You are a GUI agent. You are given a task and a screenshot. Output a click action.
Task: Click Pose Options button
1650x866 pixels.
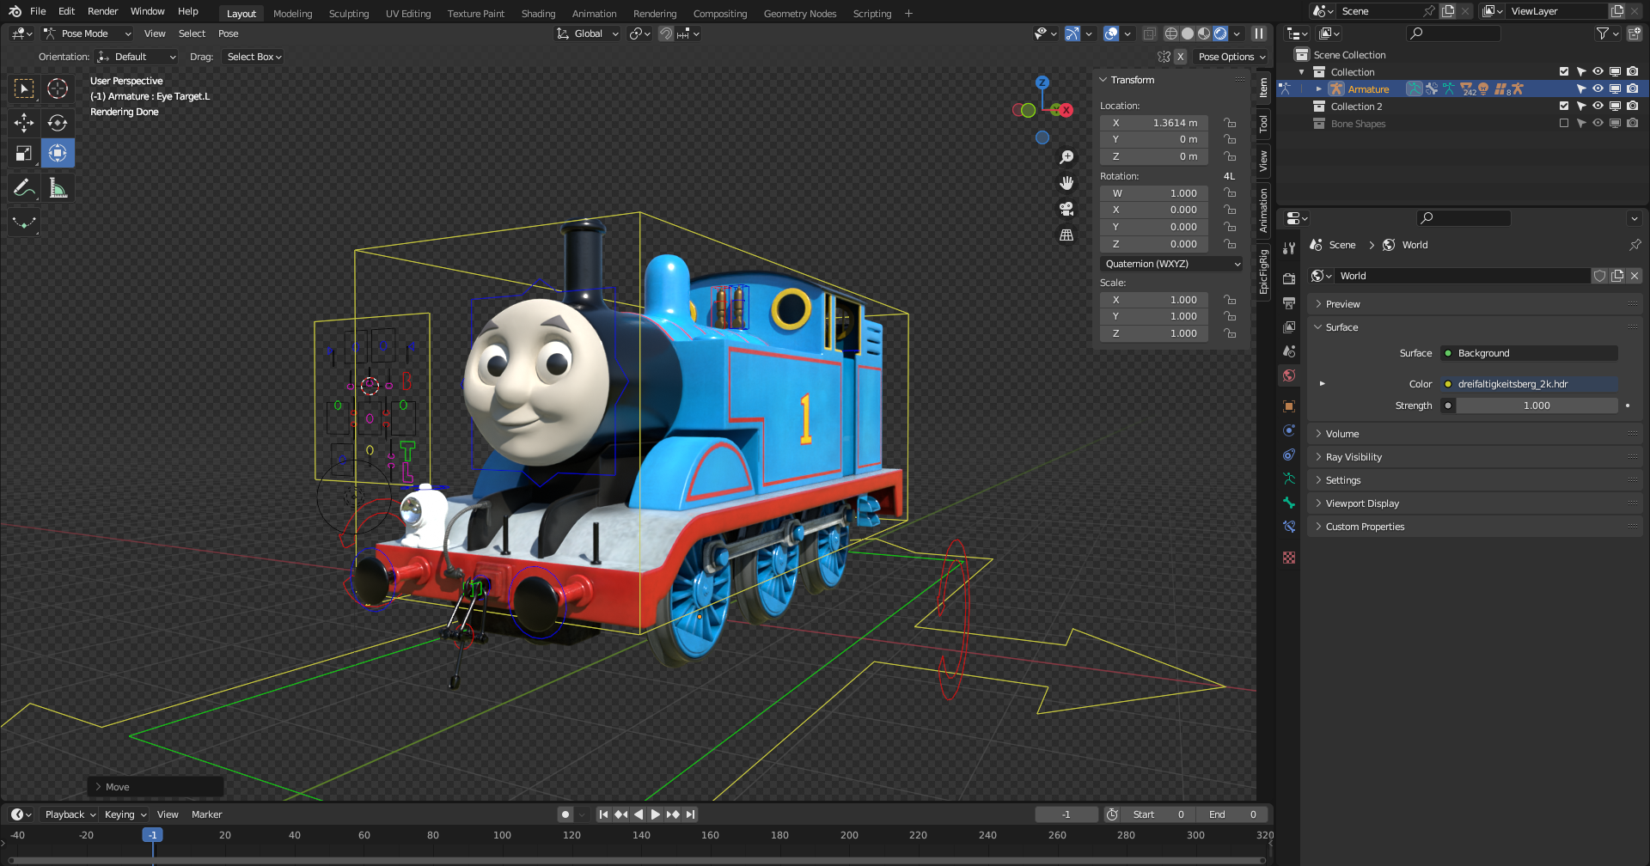pos(1231,57)
